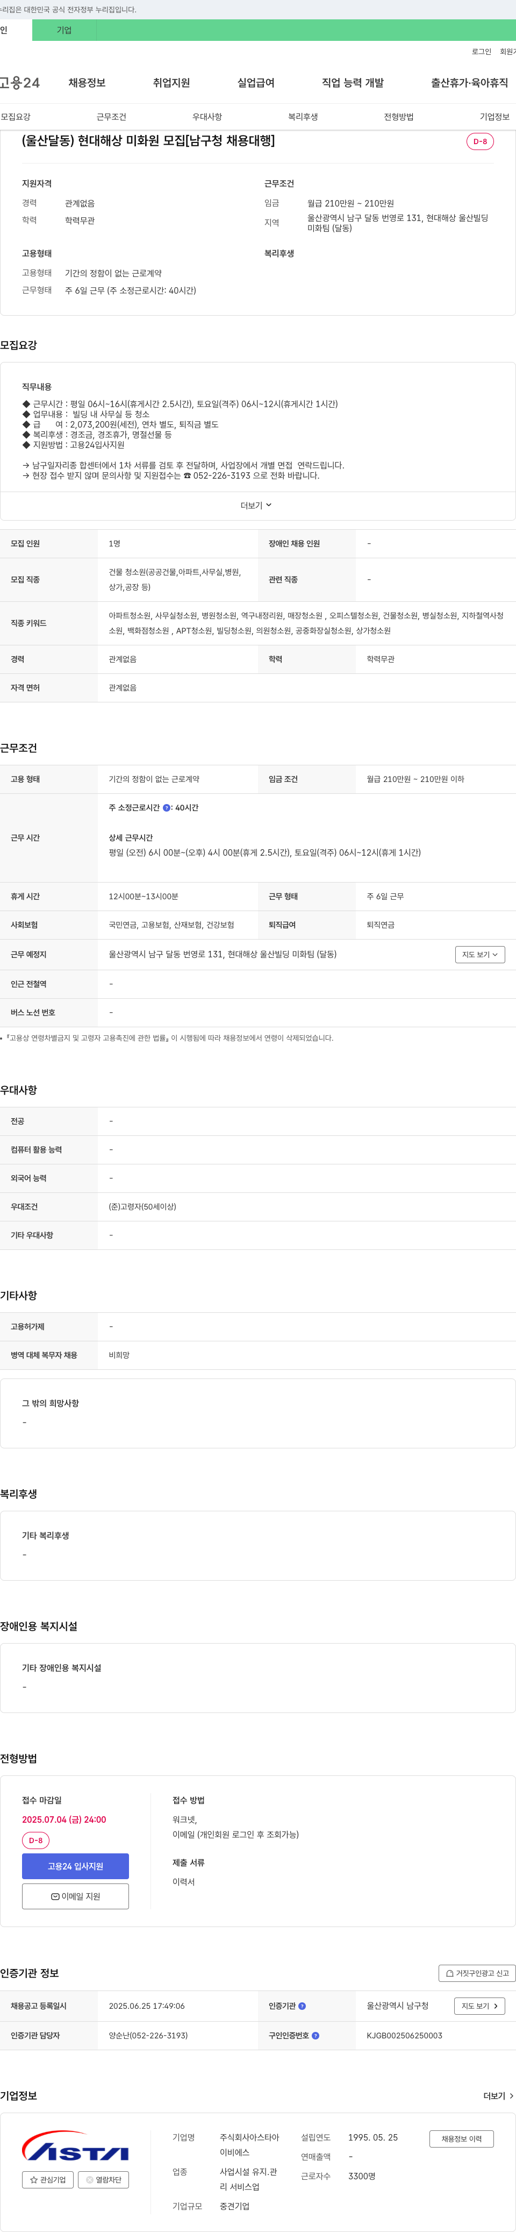
Task: Open the 출산휴가·육아휴직 menu
Action: (x=469, y=83)
